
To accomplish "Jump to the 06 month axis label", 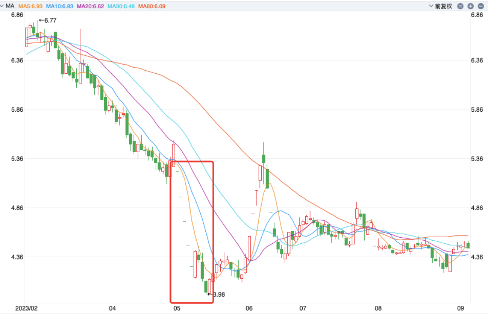I will 249,308.
